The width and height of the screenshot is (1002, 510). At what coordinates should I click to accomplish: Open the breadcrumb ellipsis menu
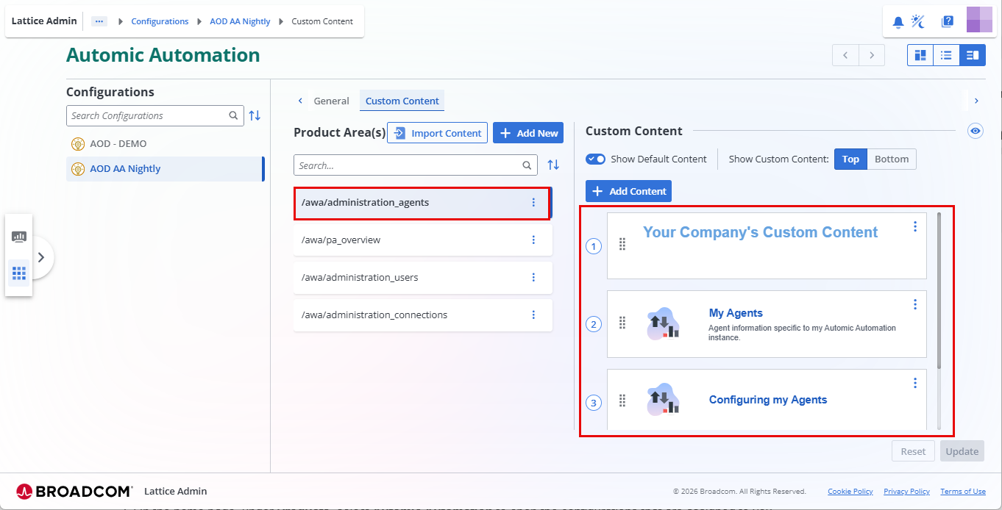point(99,21)
